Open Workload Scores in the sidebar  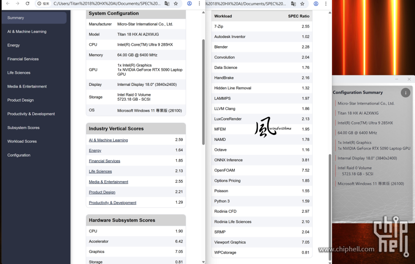[22, 141]
